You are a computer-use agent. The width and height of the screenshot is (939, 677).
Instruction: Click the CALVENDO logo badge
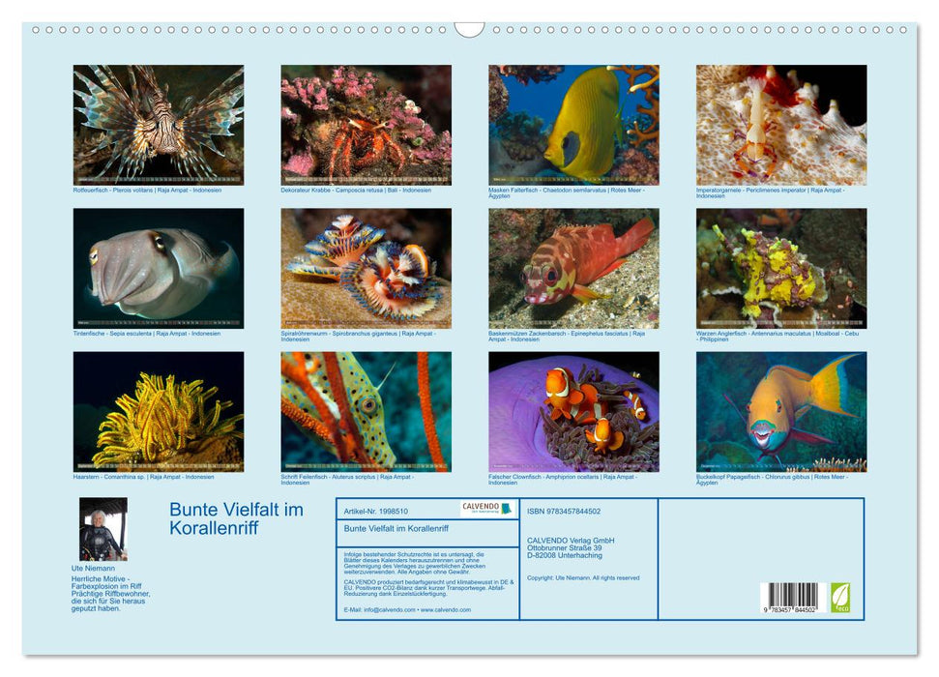(487, 509)
